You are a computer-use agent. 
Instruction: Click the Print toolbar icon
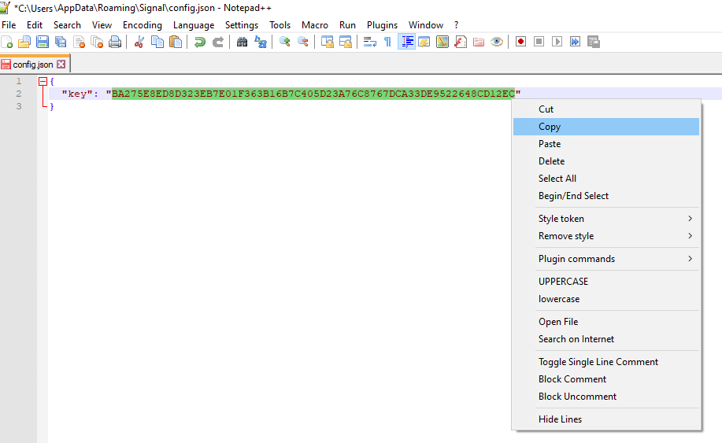tap(115, 42)
